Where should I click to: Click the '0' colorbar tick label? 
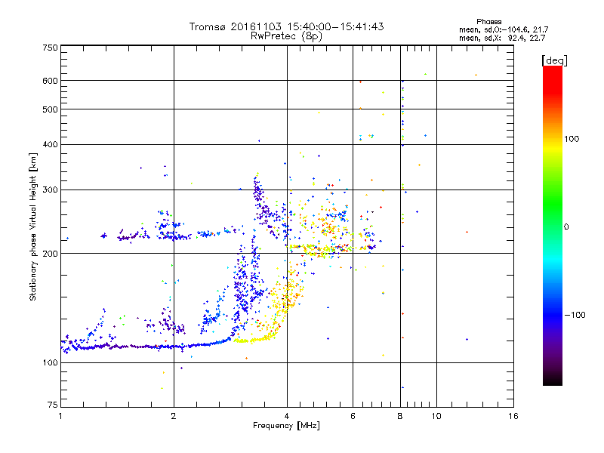pyautogui.click(x=566, y=227)
